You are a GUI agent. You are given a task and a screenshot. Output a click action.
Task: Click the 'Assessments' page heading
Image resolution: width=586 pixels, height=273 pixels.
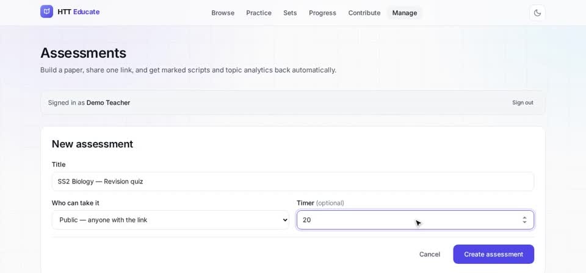pos(84,53)
